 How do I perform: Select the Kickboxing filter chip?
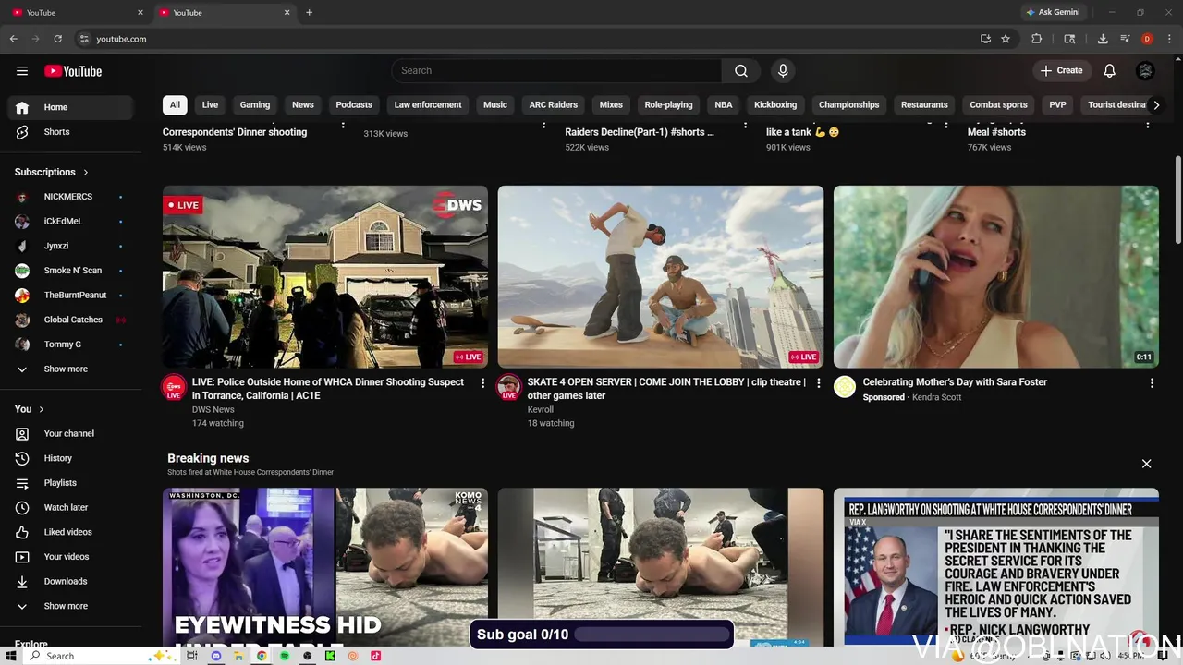point(775,105)
